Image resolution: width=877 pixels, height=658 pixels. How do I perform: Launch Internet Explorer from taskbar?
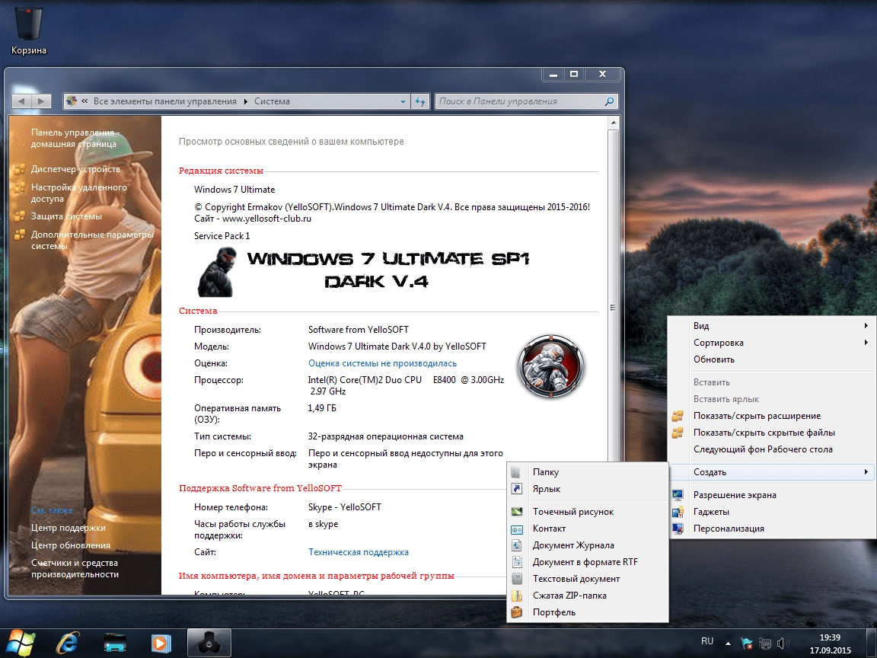(x=67, y=643)
